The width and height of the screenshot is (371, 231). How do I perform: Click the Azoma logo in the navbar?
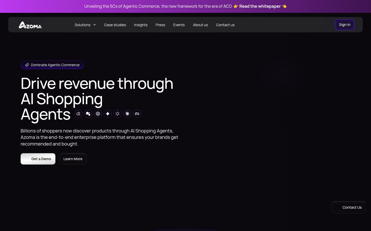click(30, 25)
